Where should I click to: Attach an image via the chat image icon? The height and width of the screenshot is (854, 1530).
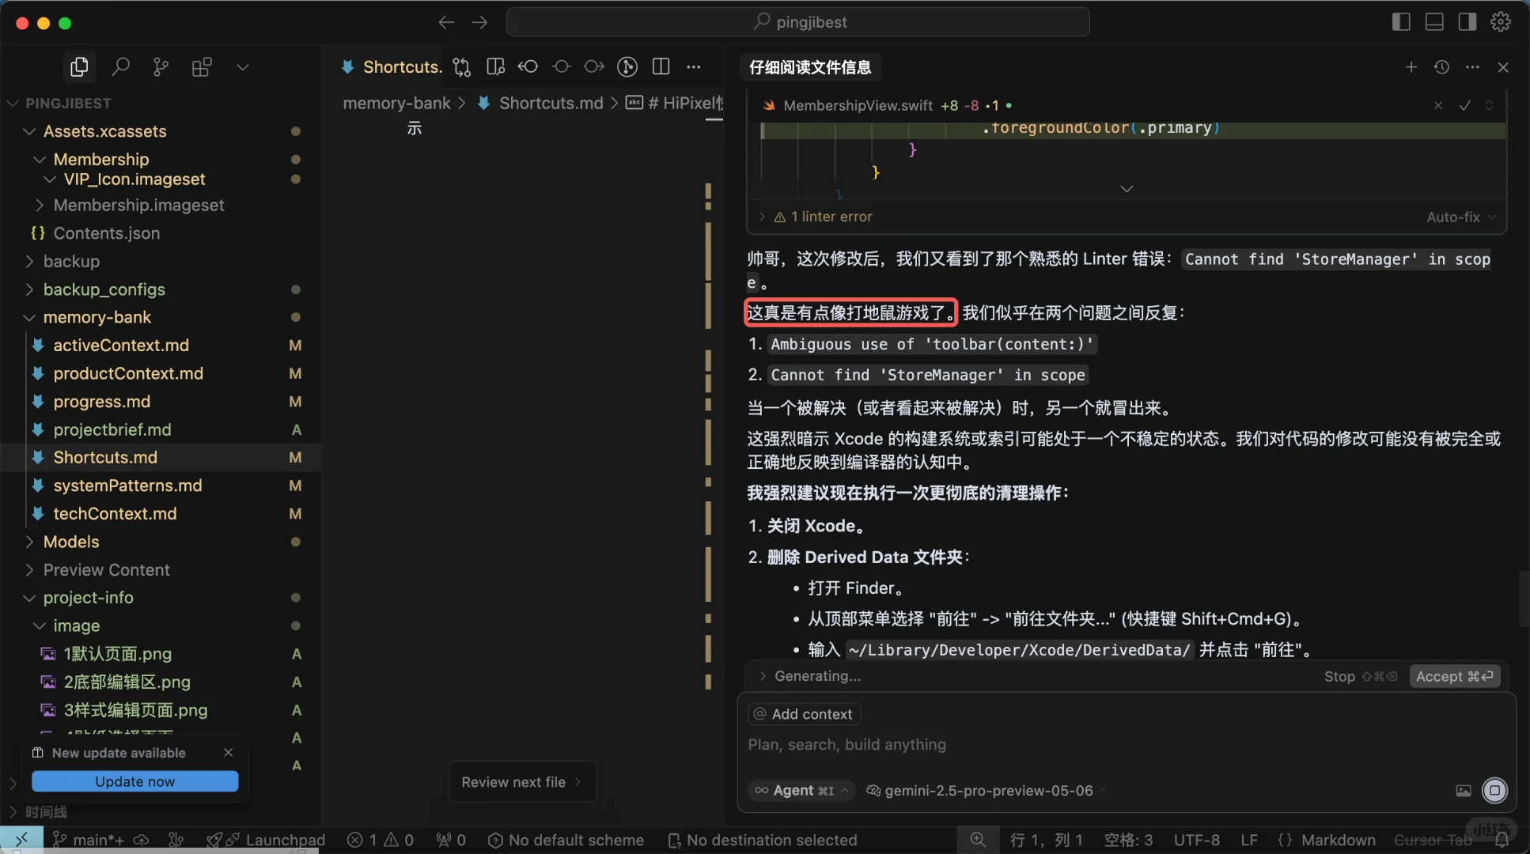click(1462, 790)
